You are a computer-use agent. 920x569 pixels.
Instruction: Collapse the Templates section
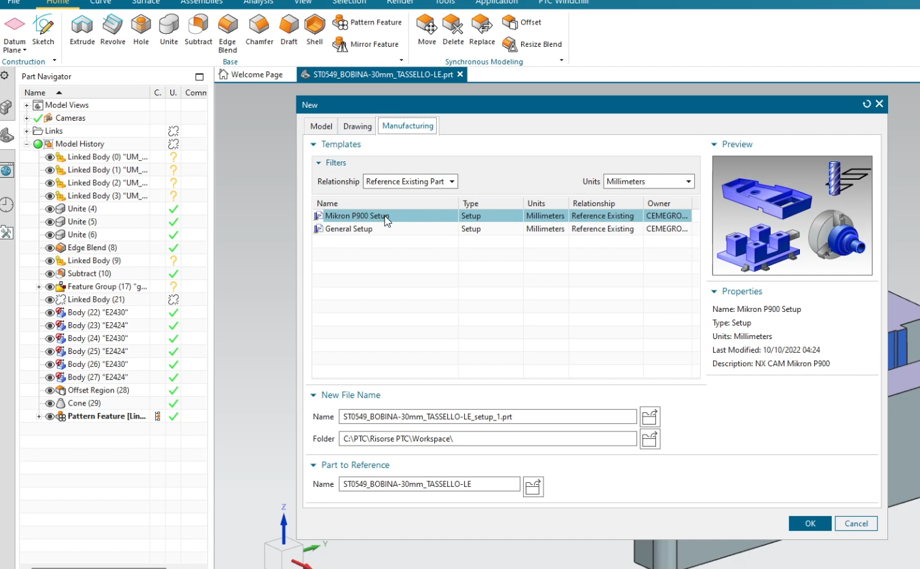tap(313, 144)
